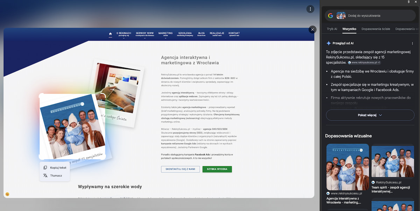Screen dimensions: 420x211
Task: Expand the dropdown arrow under O REKINACH
Action: point(124,38)
